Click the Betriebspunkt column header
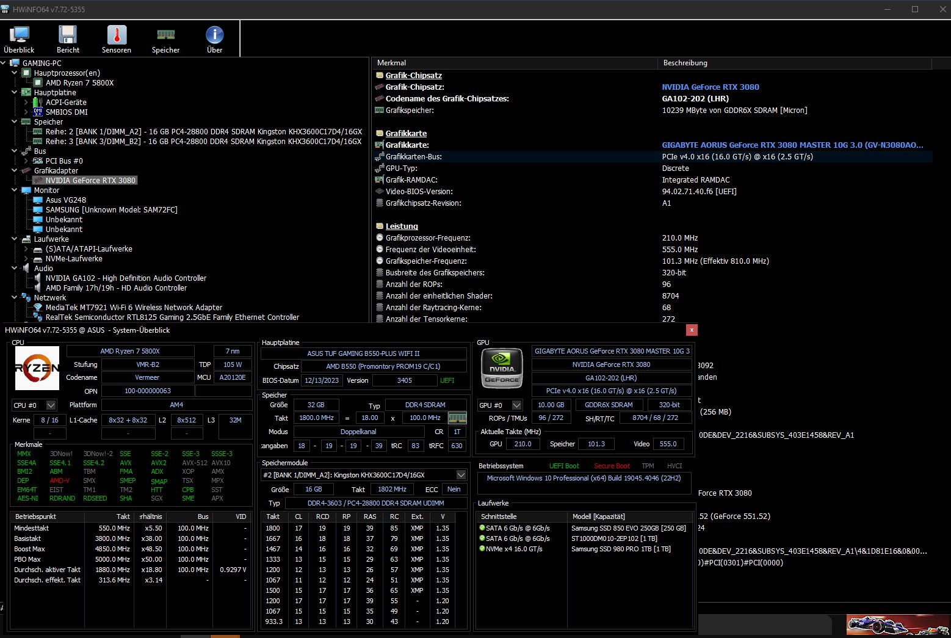 pyautogui.click(x=48, y=517)
